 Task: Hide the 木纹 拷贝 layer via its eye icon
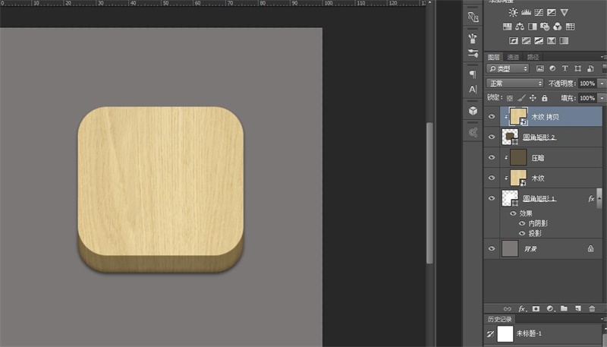492,117
